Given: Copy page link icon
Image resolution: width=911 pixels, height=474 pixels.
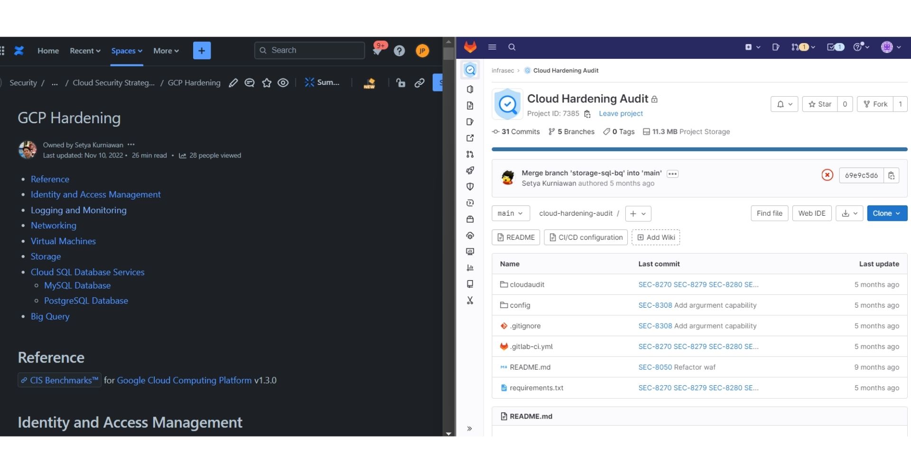Looking at the screenshot, I should 419,83.
